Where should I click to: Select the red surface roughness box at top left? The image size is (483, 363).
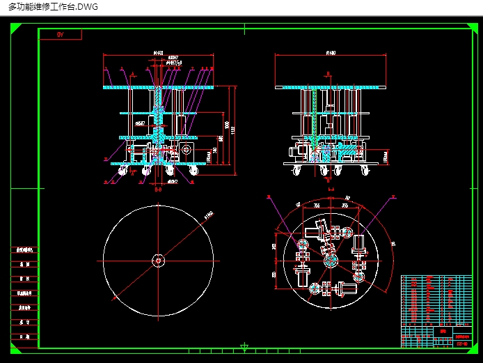point(60,34)
